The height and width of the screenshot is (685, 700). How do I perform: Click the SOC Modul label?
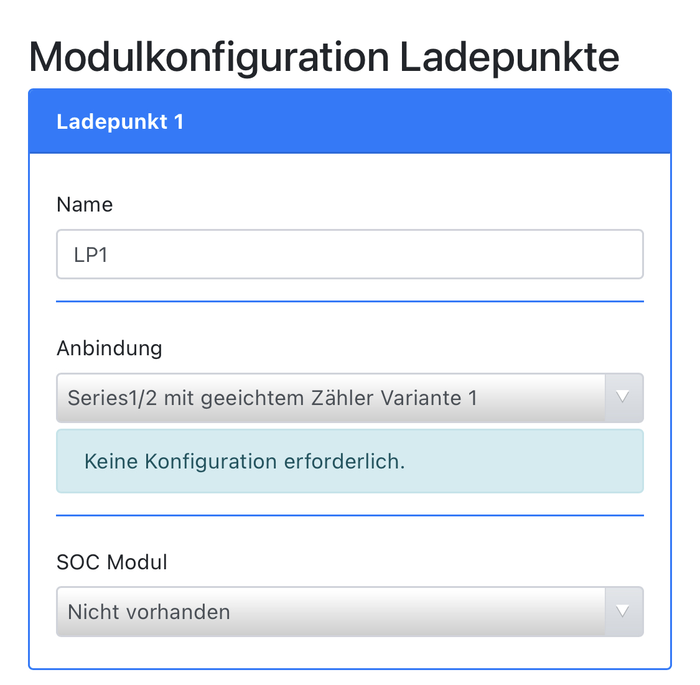point(112,562)
